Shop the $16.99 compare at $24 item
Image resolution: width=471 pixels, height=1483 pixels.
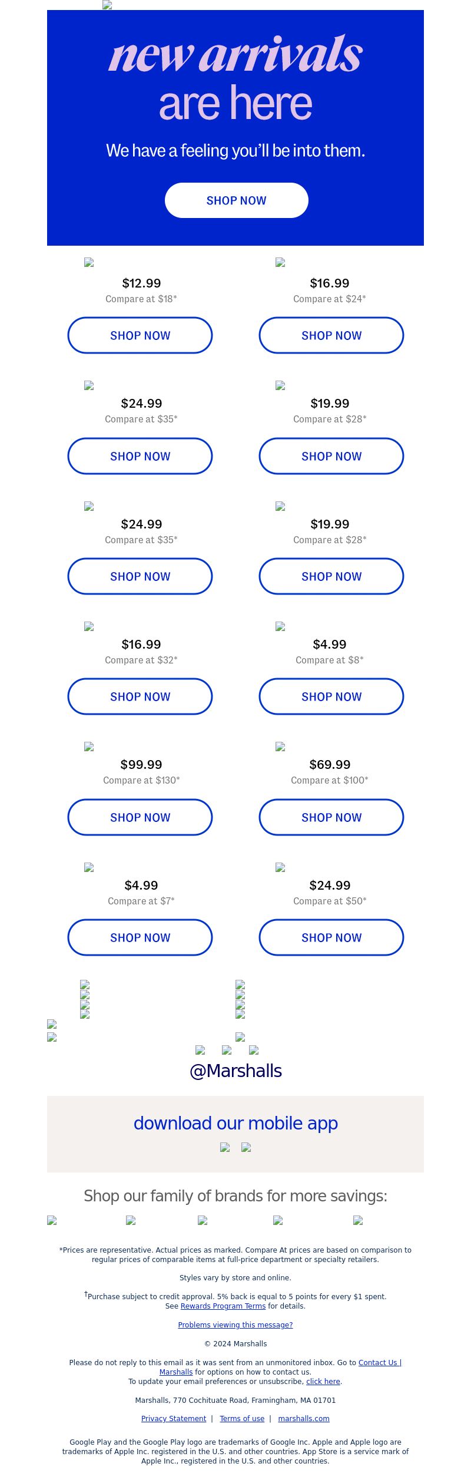331,335
